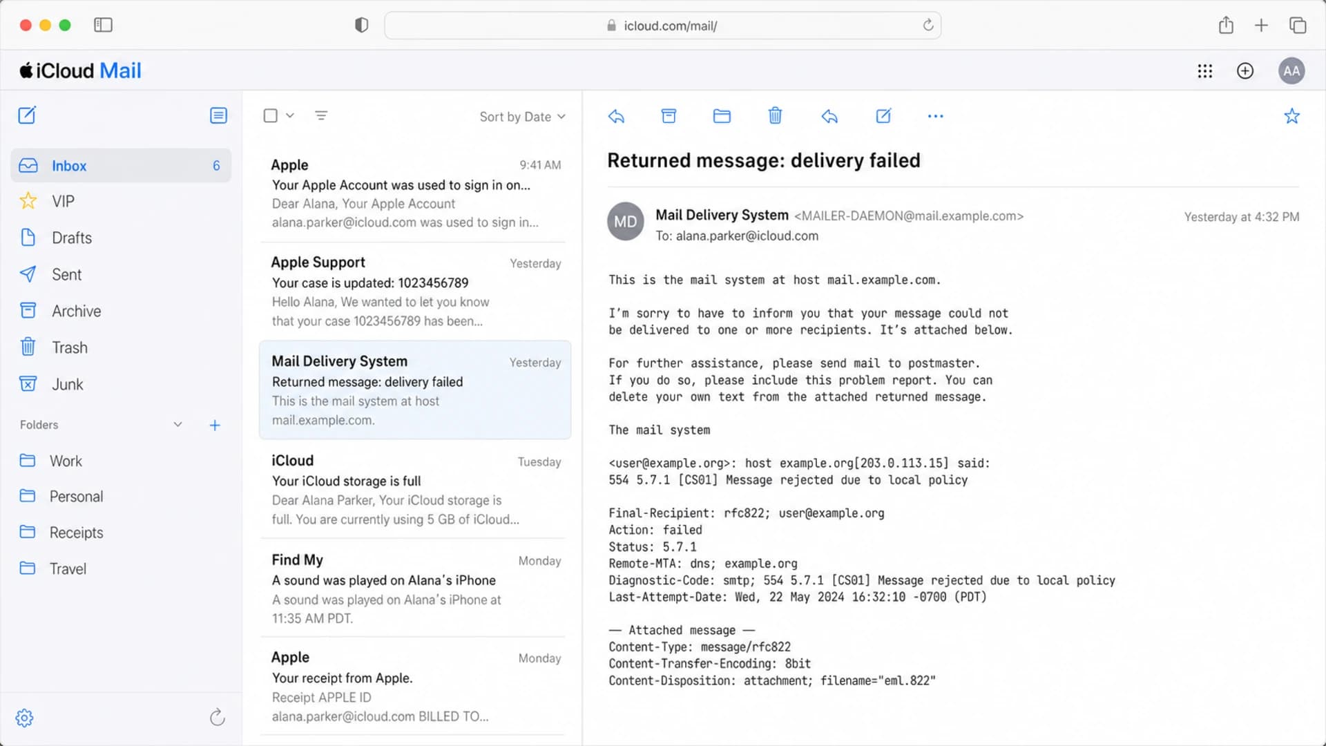Viewport: 1326px width, 746px height.
Task: Delete the open message with trash icon
Action: [775, 116]
